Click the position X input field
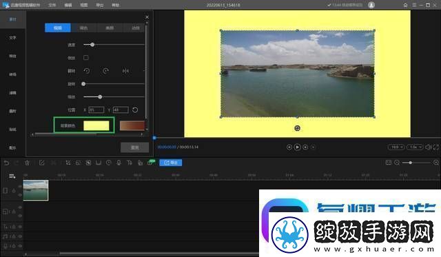This screenshot has width=441, height=257. [x=96, y=110]
